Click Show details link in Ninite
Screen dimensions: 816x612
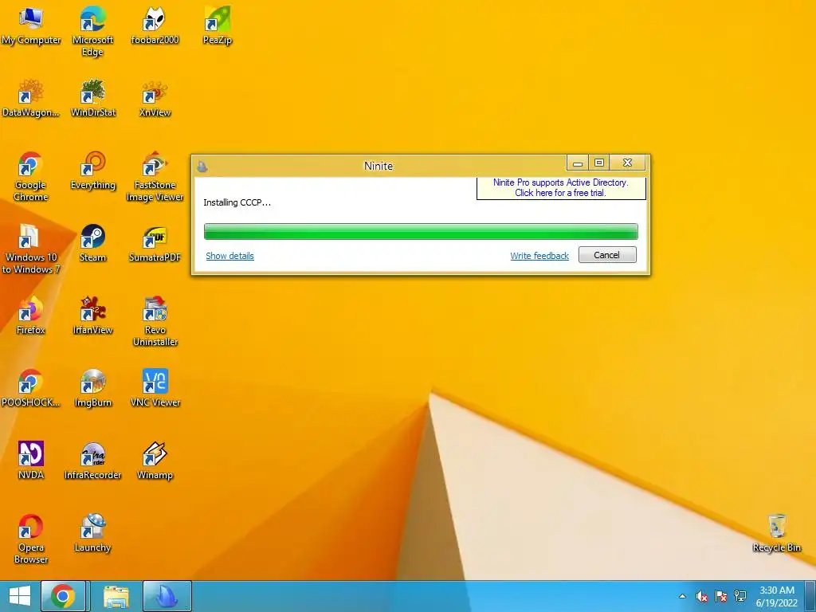229,256
